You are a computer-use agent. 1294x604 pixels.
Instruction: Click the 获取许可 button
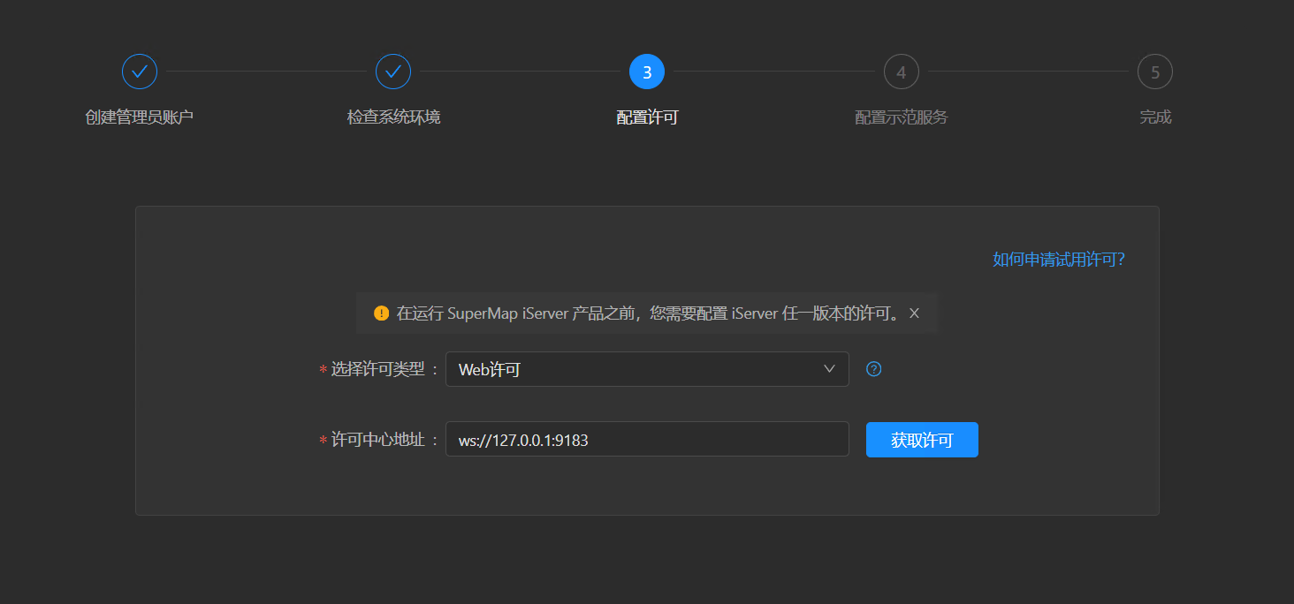(x=922, y=440)
